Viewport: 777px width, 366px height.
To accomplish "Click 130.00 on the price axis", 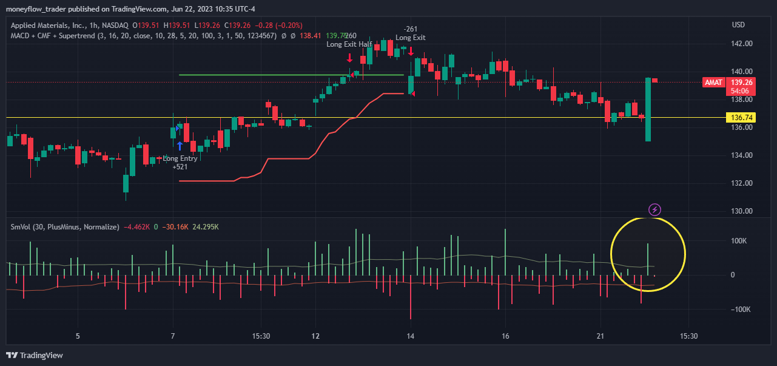I will pyautogui.click(x=742, y=211).
